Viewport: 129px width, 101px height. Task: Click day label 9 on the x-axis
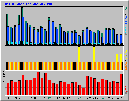click(x=39, y=98)
